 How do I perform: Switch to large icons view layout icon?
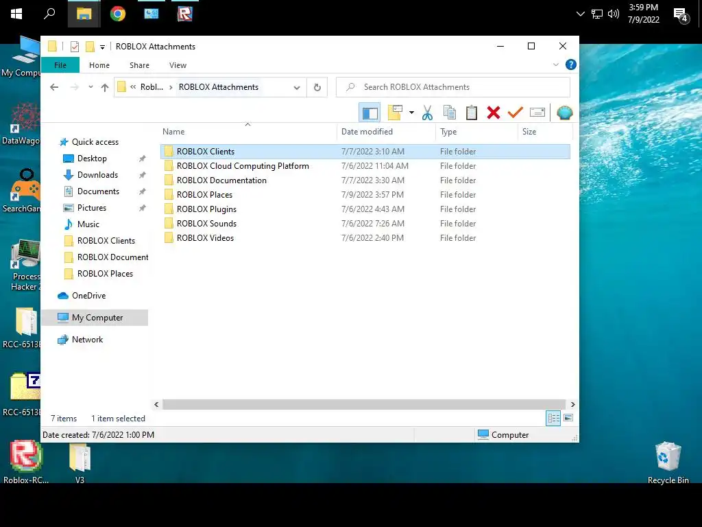(x=568, y=418)
